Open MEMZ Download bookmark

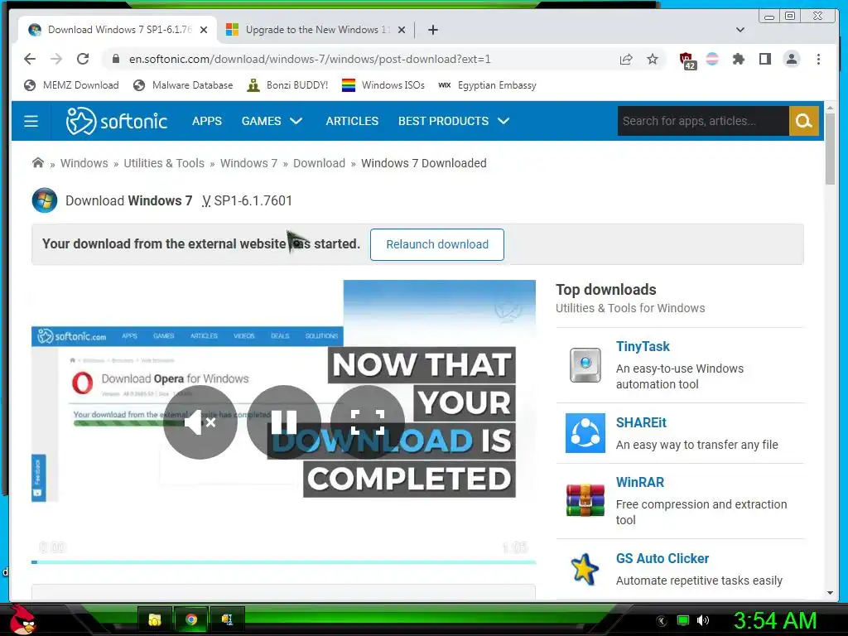tap(71, 85)
